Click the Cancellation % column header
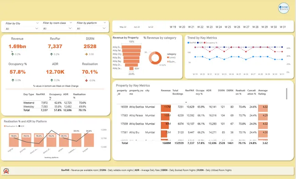 coord(251,92)
